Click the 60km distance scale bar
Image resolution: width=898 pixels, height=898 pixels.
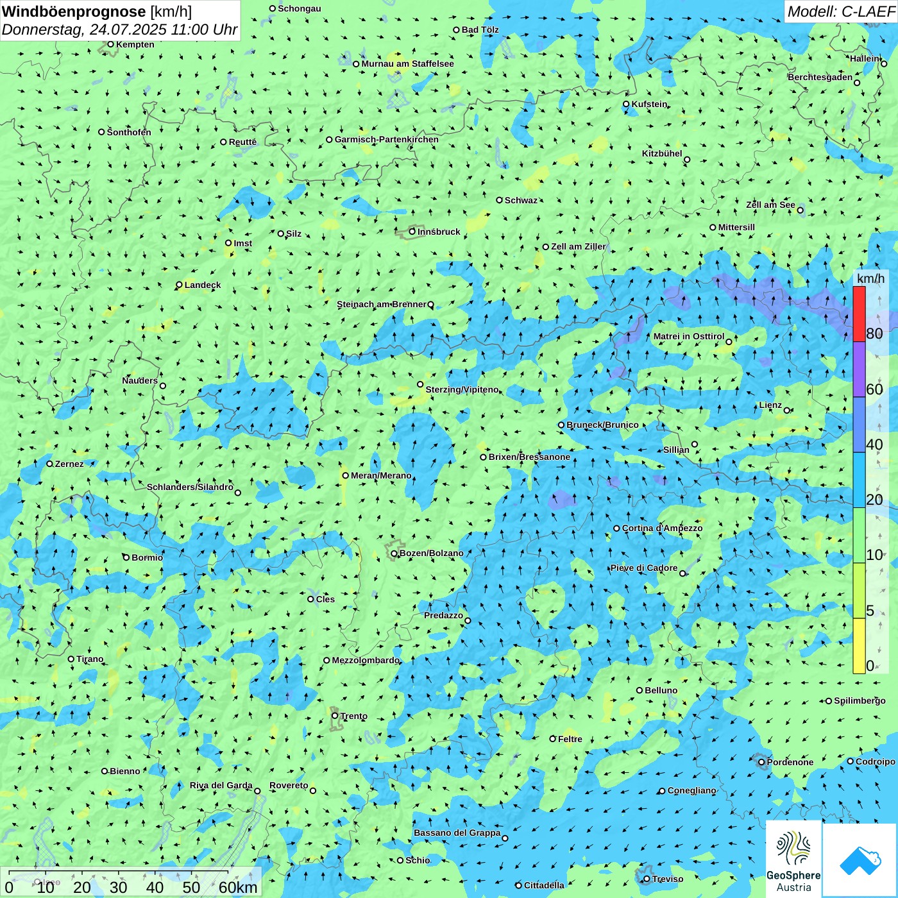tap(119, 872)
